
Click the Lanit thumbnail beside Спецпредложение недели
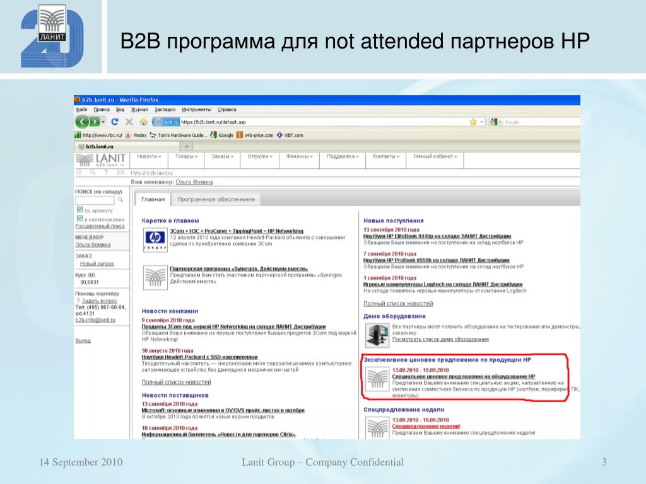pos(377,428)
